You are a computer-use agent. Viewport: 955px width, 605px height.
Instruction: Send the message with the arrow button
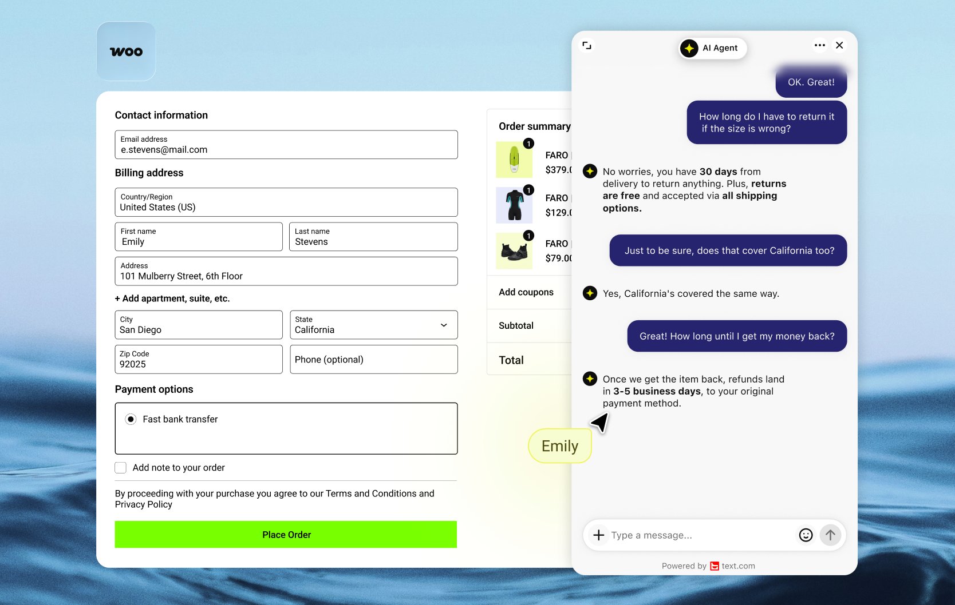(830, 535)
